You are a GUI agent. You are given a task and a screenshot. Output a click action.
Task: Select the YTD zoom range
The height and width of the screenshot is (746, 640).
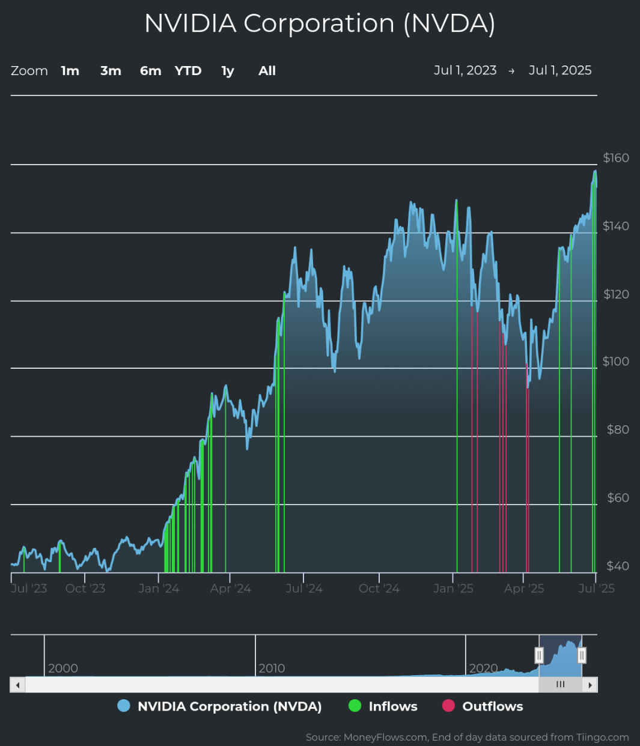point(188,71)
